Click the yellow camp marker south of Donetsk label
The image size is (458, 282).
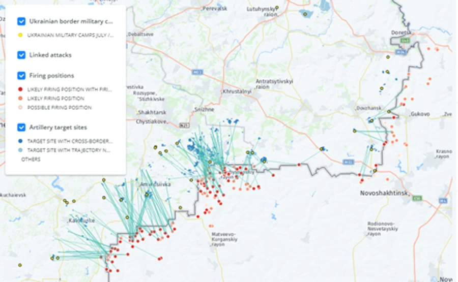pos(388,57)
